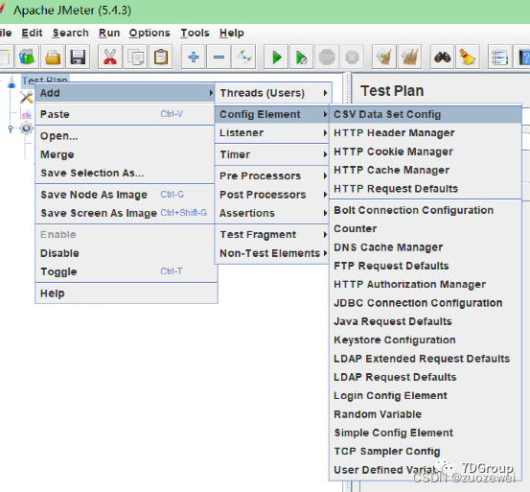The image size is (530, 492).
Task: Select Counter config element
Action: [426, 228]
